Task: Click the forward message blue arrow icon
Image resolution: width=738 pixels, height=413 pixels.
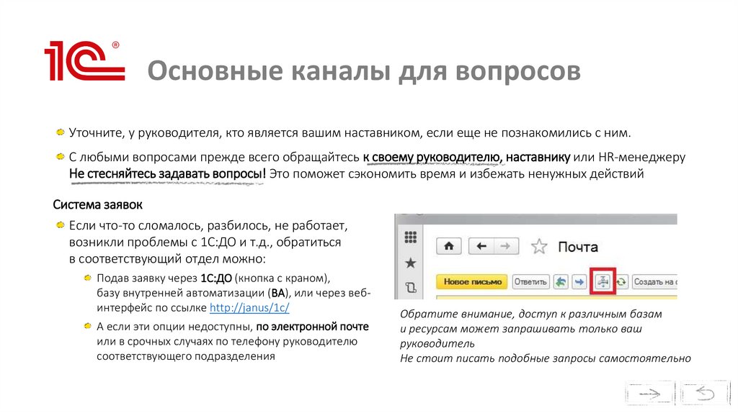Action: 579,282
